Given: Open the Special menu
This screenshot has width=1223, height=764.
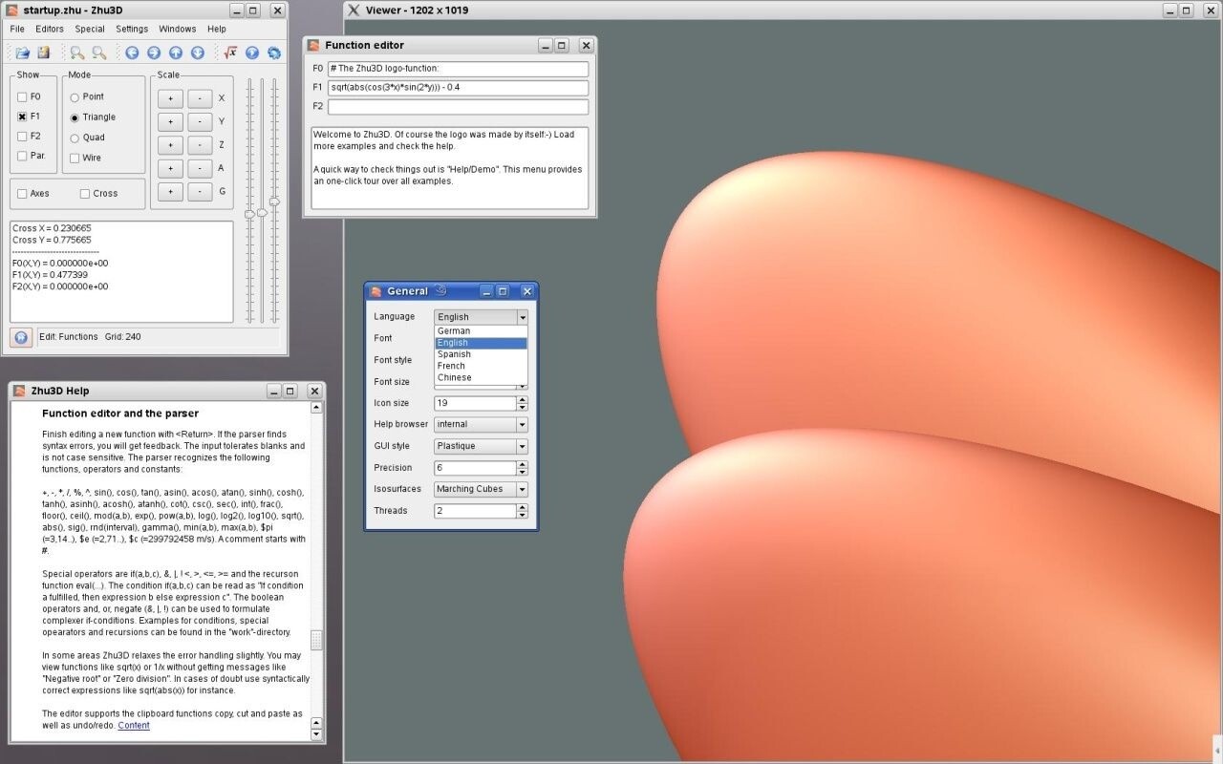Looking at the screenshot, I should click(x=90, y=30).
